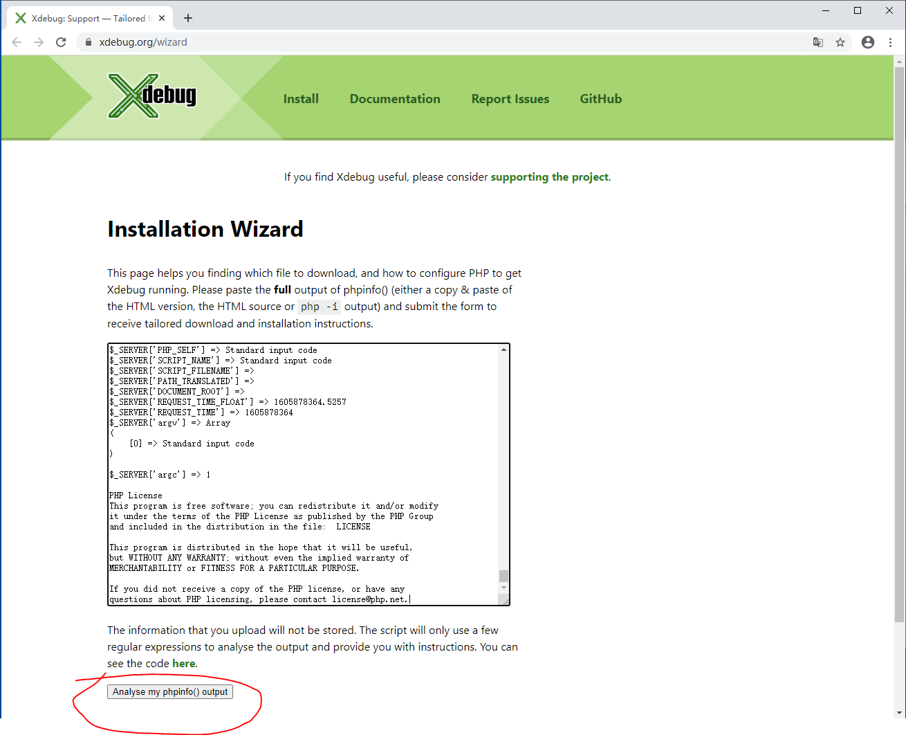Click the Xdebug logo

[x=151, y=96]
